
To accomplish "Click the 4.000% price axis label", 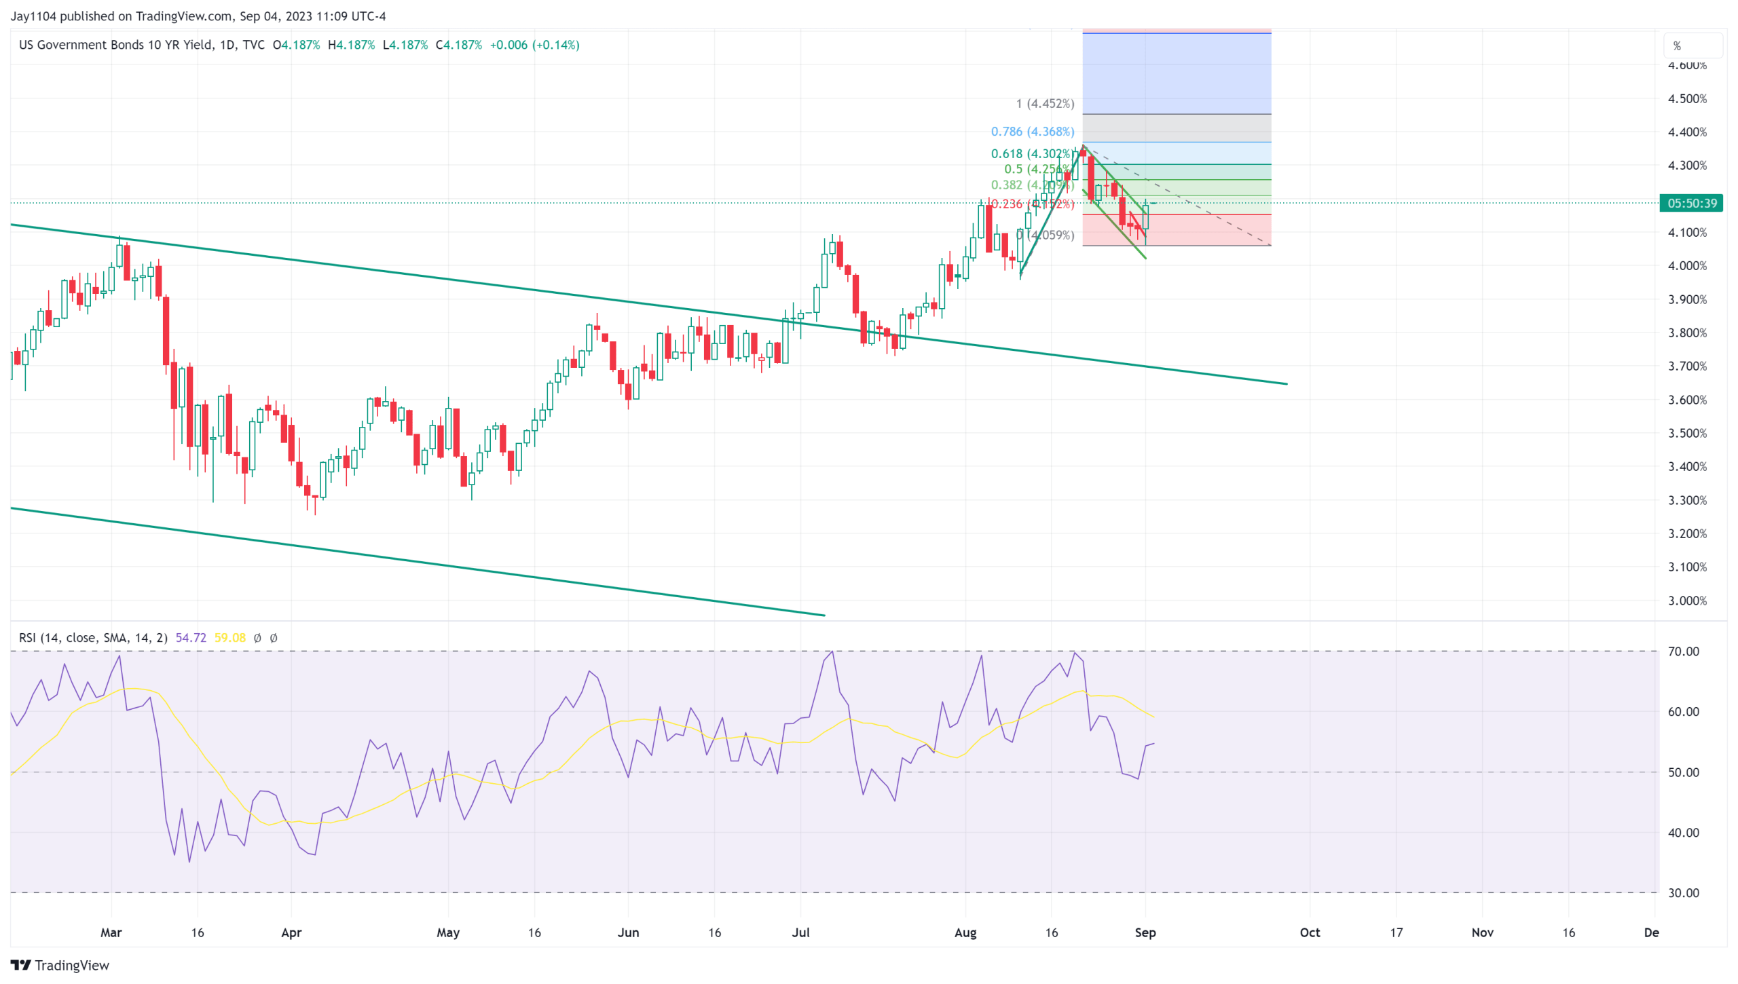I will point(1686,265).
